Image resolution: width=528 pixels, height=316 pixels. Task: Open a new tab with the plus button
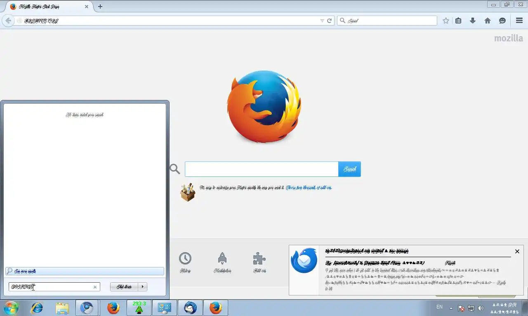[100, 7]
